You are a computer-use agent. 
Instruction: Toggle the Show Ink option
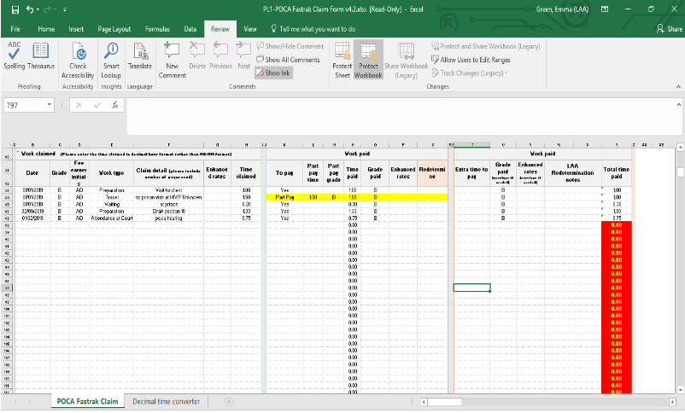pyautogui.click(x=272, y=73)
